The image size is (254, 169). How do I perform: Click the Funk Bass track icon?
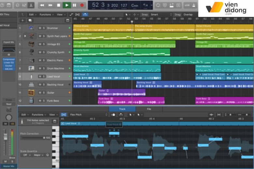click(x=31, y=101)
